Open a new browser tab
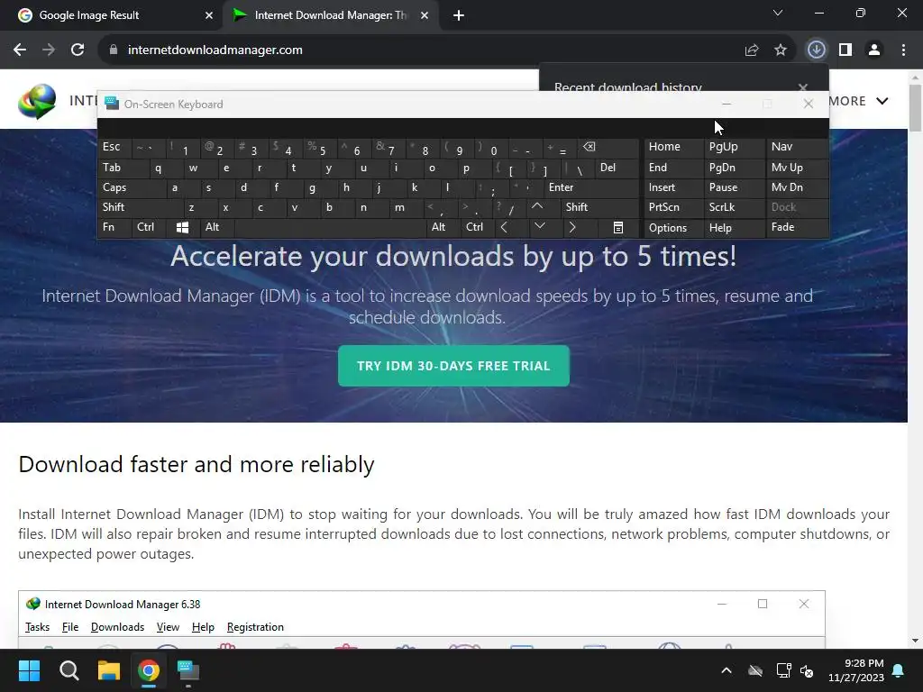This screenshot has height=692, width=923. [x=459, y=15]
